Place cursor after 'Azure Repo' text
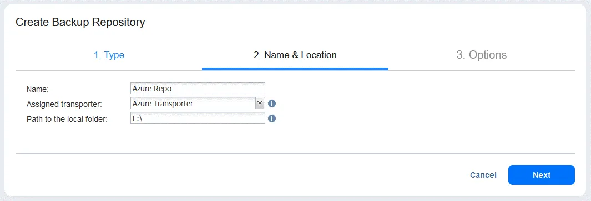The image size is (591, 201). [x=173, y=89]
